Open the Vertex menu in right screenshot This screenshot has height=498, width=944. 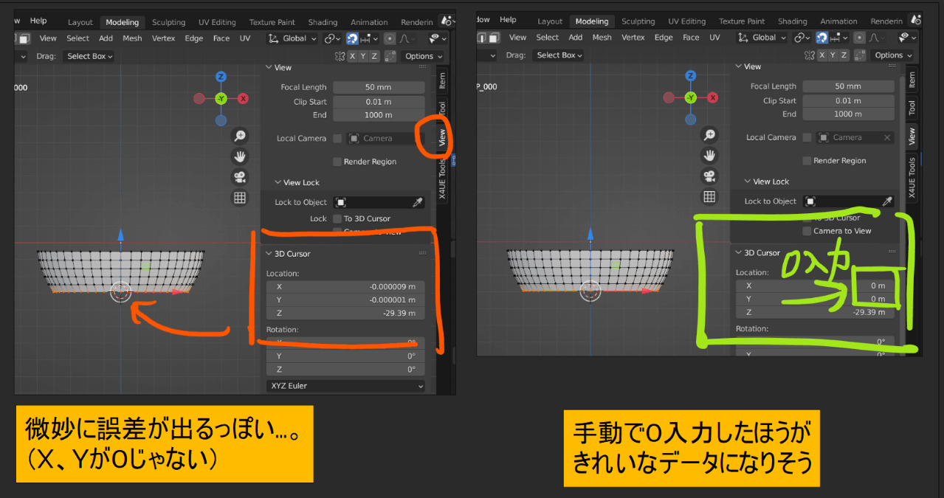point(633,38)
